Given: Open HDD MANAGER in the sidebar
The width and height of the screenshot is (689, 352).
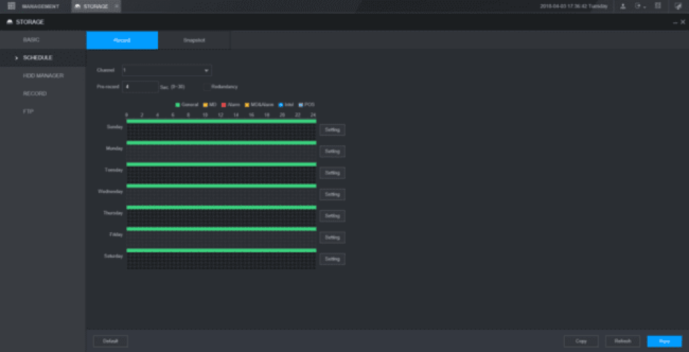Looking at the screenshot, I should [43, 76].
